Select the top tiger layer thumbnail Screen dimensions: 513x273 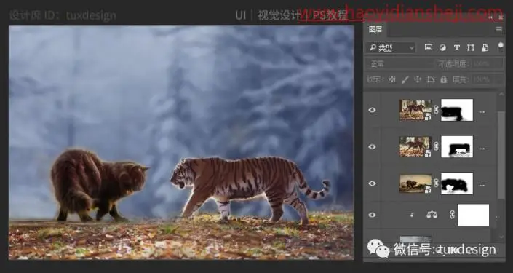point(415,110)
